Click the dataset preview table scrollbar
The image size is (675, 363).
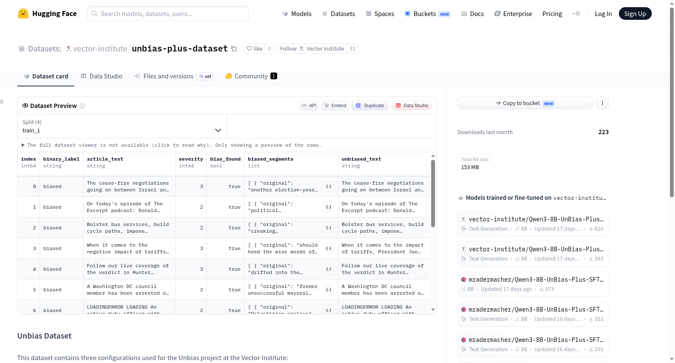click(433, 193)
